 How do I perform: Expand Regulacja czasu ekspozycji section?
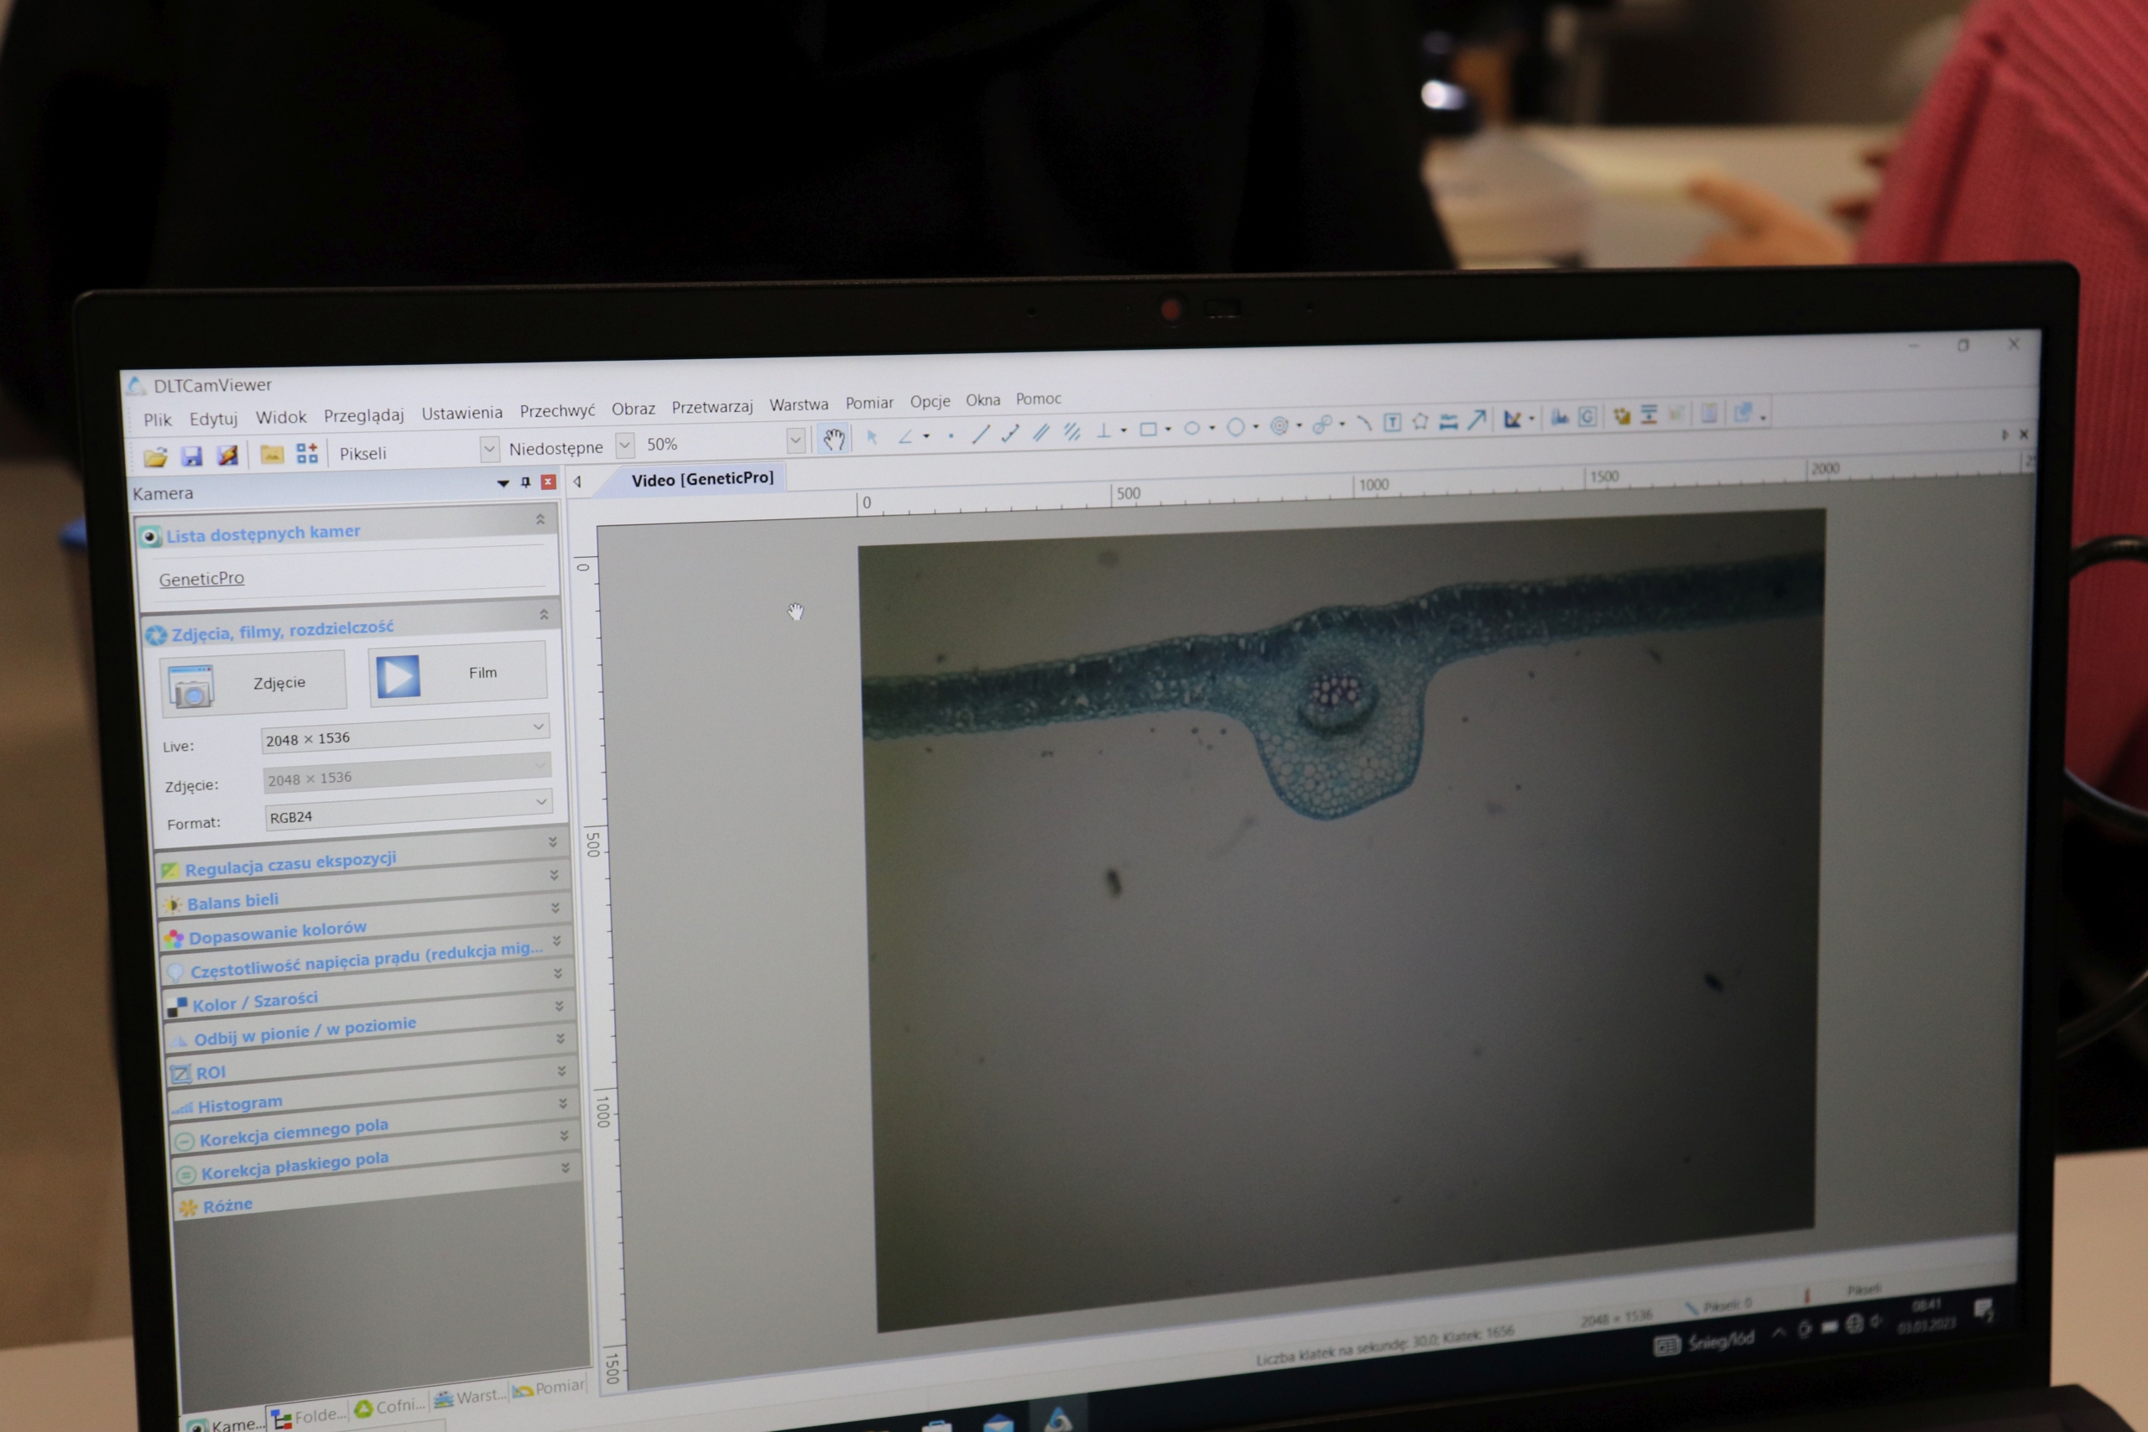pyautogui.click(x=553, y=842)
